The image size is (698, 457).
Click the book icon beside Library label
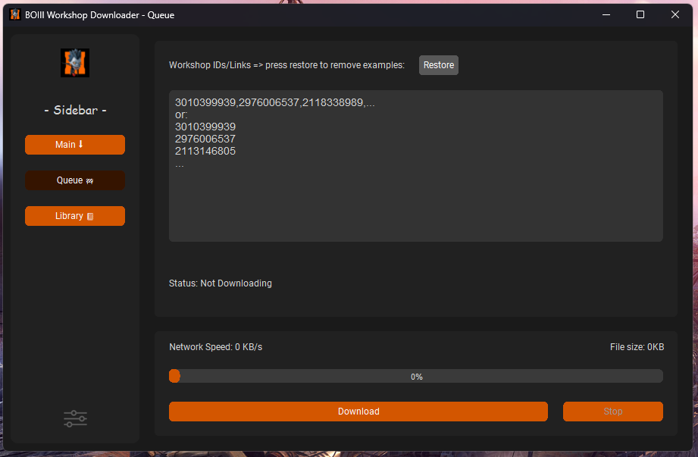point(92,216)
